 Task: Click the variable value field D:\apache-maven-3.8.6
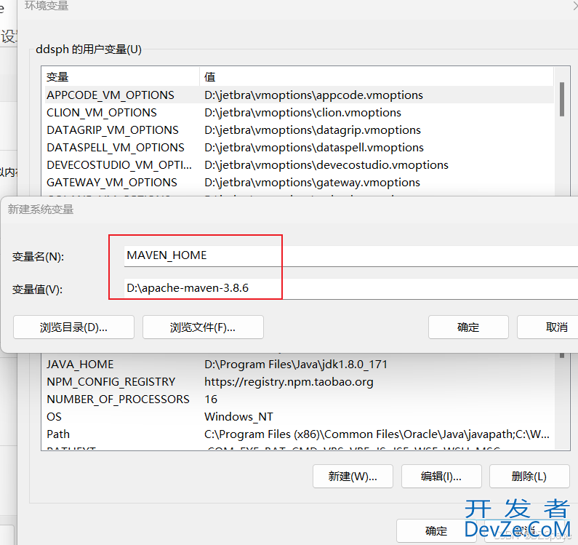pyautogui.click(x=350, y=288)
